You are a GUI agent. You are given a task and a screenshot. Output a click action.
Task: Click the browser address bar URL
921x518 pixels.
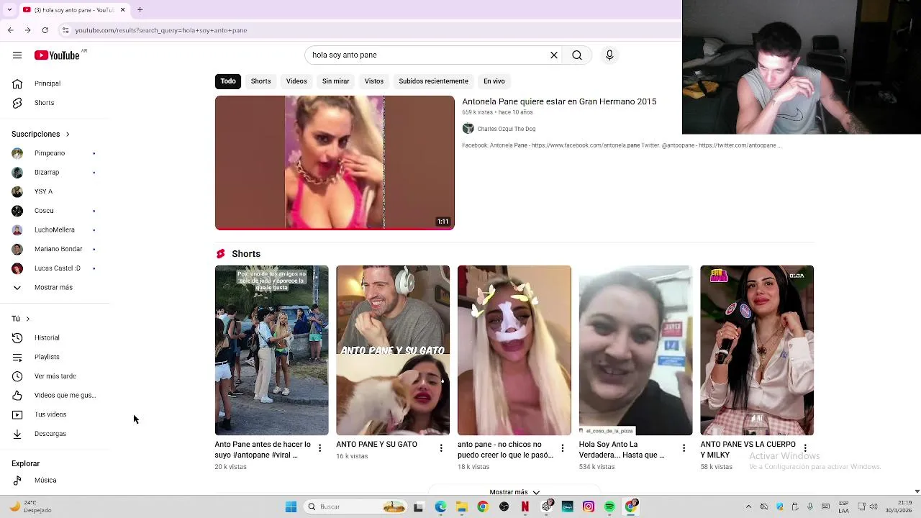(161, 30)
